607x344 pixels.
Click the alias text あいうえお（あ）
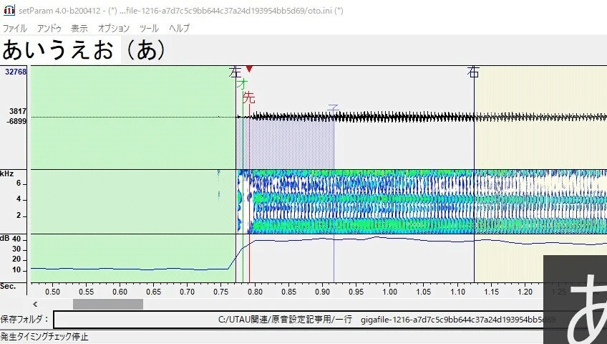(84, 50)
